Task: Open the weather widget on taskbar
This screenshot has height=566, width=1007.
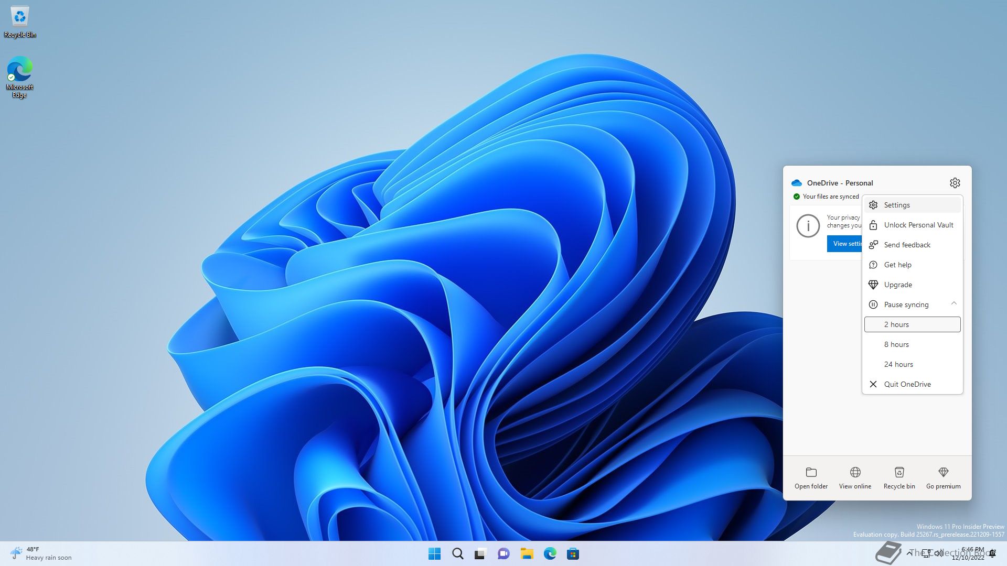Action: (40, 553)
